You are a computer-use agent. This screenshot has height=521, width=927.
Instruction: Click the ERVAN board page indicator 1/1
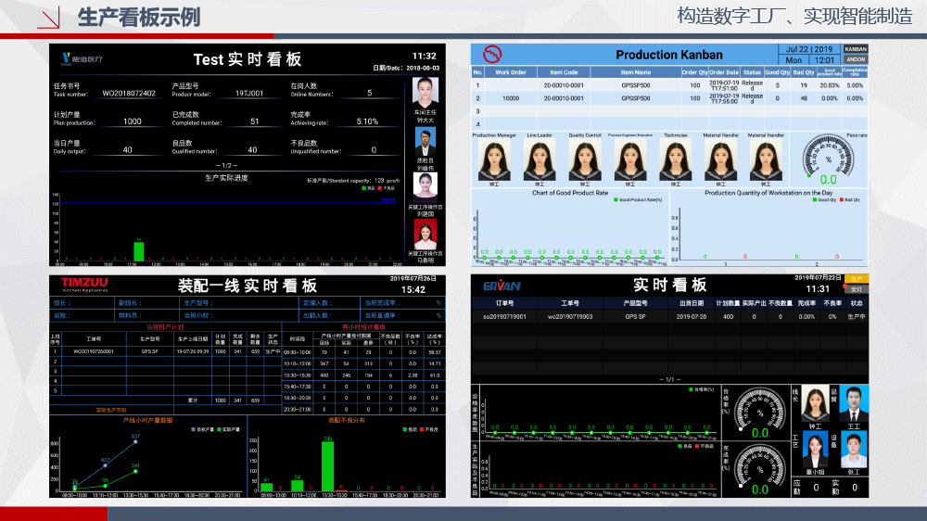[669, 380]
